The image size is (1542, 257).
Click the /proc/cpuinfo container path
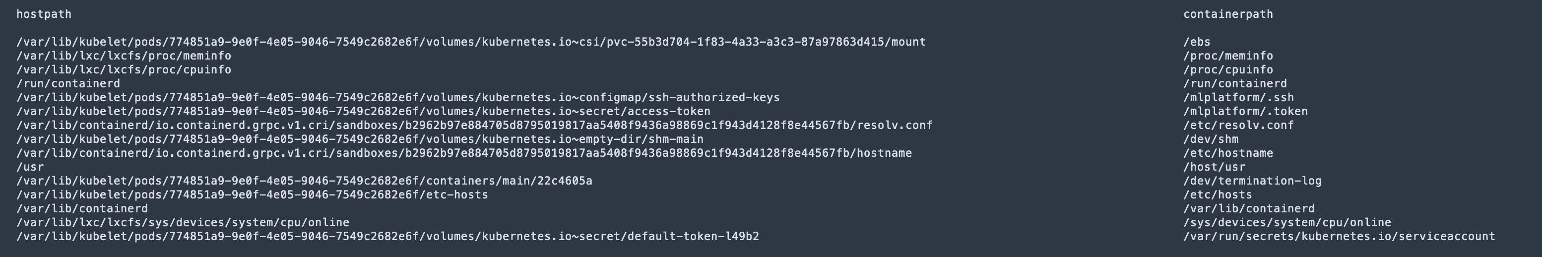[x=1228, y=69]
